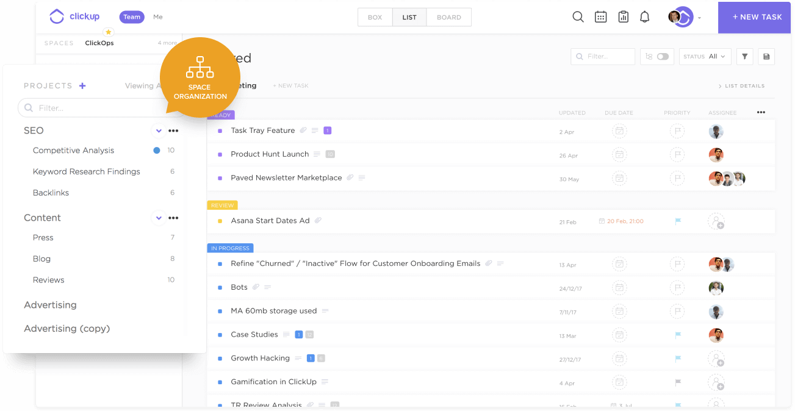Click the save view icon

766,56
